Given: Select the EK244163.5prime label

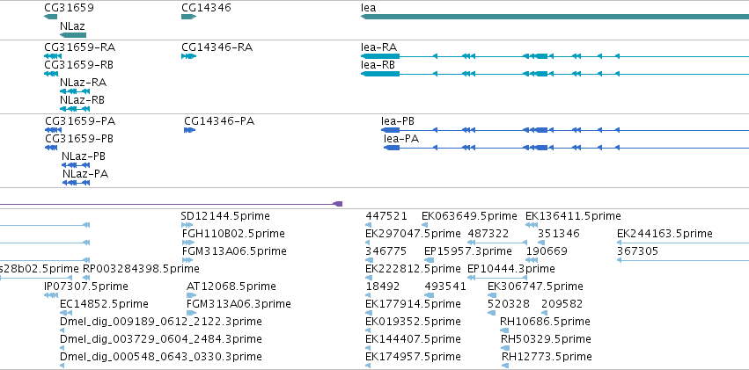Looking at the screenshot, I should [x=665, y=234].
